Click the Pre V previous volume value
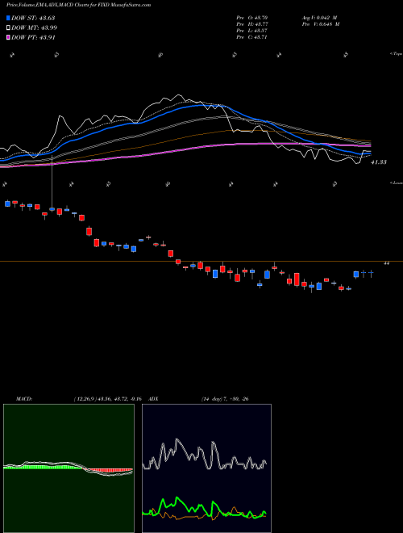The width and height of the screenshot is (403, 533). point(321,24)
